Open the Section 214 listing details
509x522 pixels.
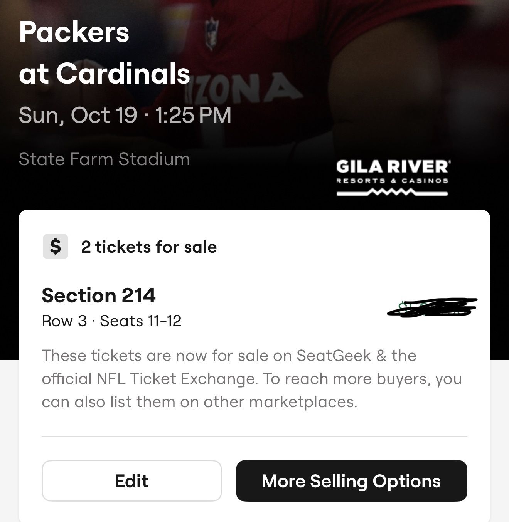[98, 295]
